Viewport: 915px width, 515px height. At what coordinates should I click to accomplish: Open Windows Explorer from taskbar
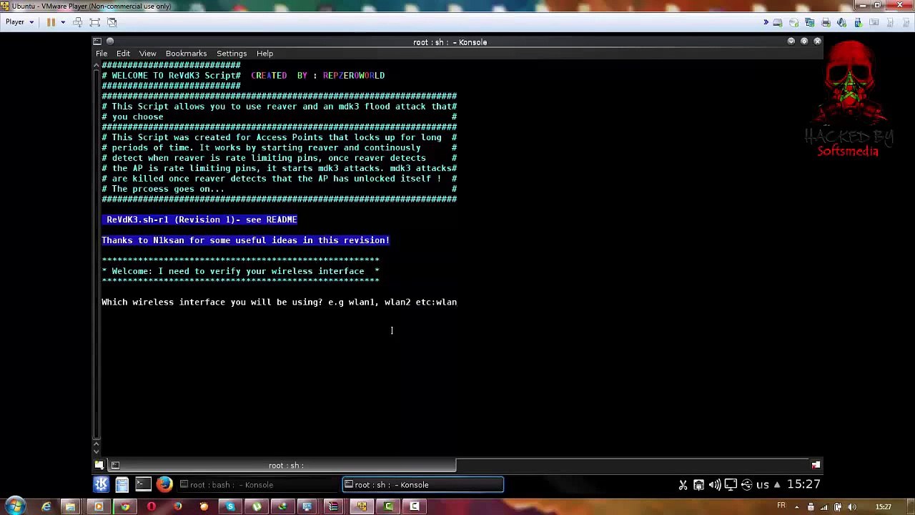point(70,507)
